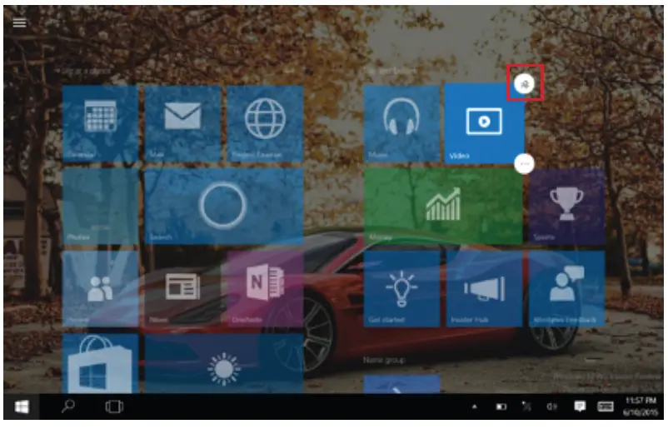The width and height of the screenshot is (668, 429).
Task: Click the 'Name group' label
Action: (x=384, y=361)
